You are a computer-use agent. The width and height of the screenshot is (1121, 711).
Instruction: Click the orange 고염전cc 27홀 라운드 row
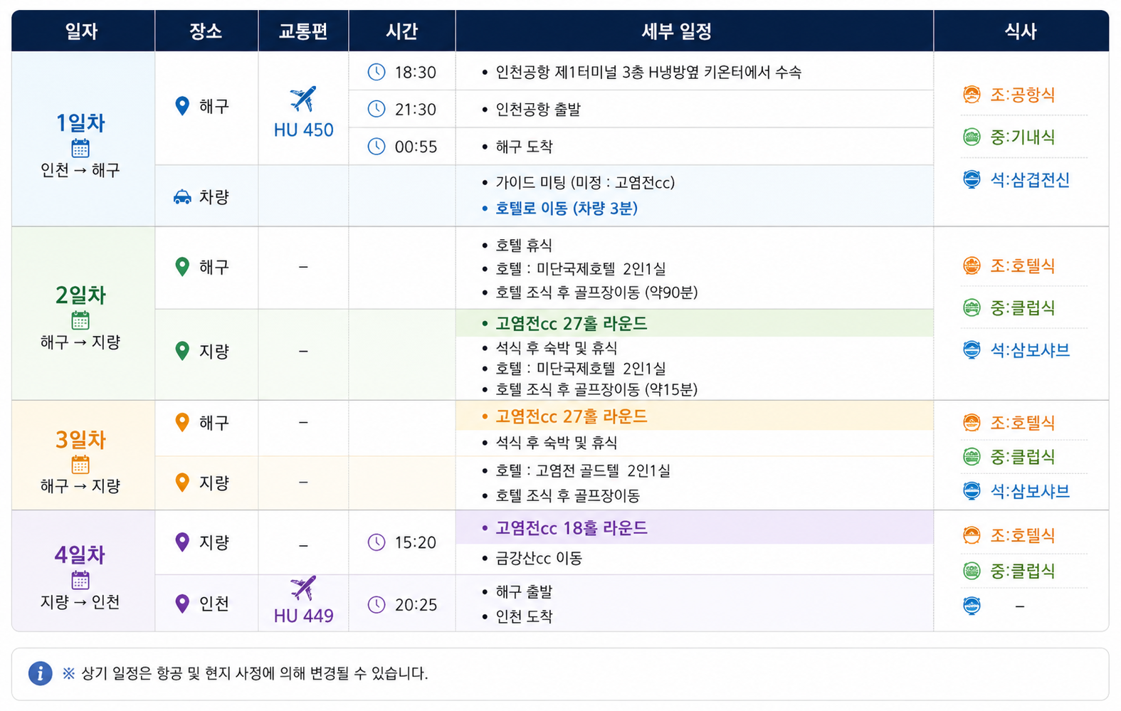coord(694,416)
